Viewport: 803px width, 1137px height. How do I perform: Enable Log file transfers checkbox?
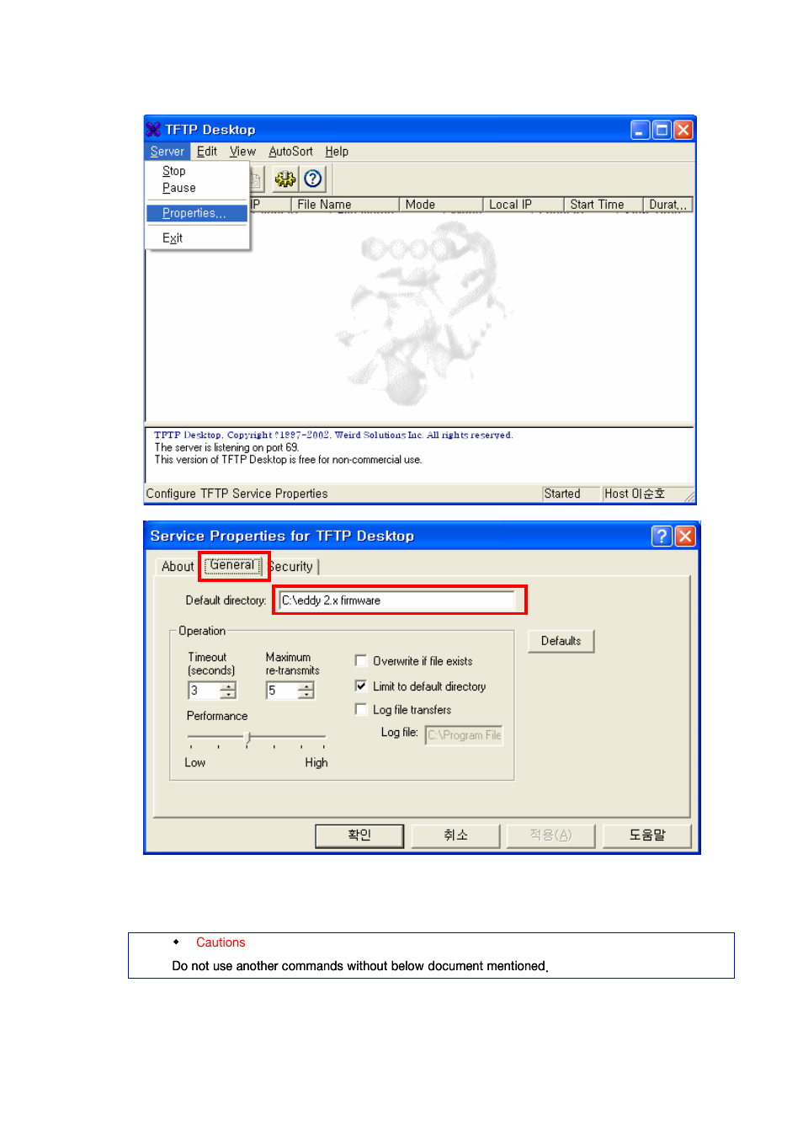[x=361, y=710]
